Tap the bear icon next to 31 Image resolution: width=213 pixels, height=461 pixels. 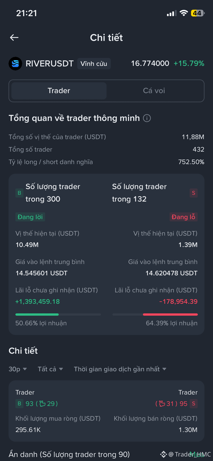[162, 404]
